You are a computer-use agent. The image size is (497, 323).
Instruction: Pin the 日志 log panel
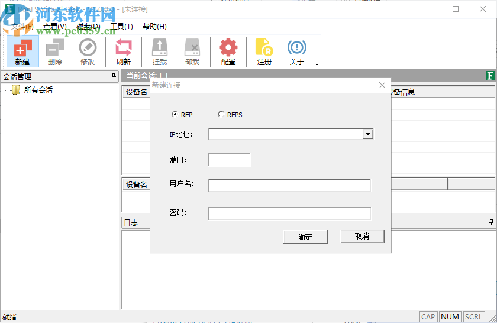[x=491, y=222]
